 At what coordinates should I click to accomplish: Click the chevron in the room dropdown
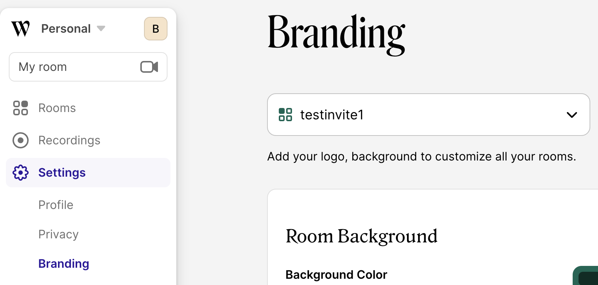pos(572,115)
